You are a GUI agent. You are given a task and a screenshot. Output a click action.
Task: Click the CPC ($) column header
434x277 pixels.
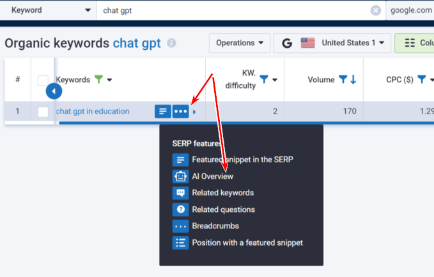(x=399, y=80)
